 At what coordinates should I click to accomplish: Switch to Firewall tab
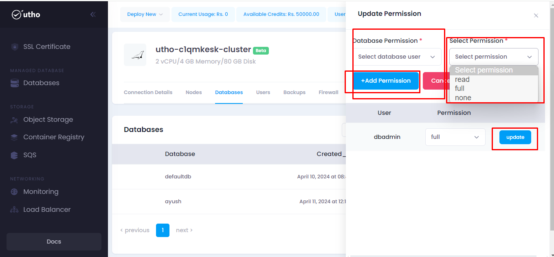(x=328, y=92)
